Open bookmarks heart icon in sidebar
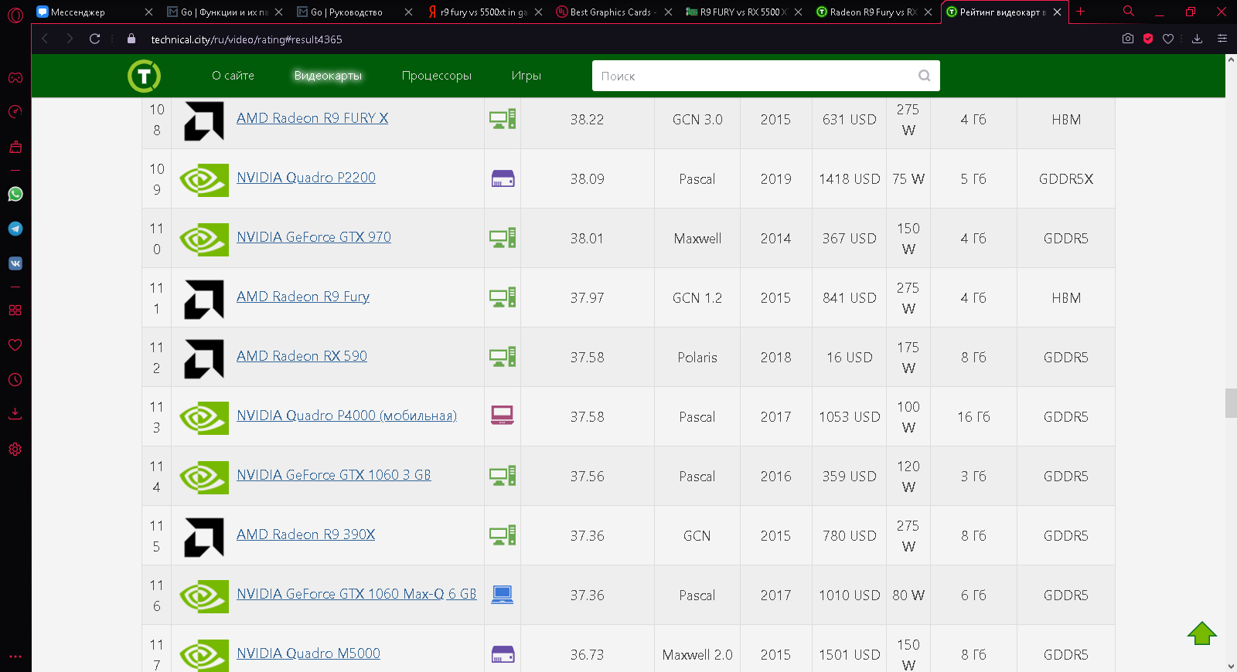 15,344
